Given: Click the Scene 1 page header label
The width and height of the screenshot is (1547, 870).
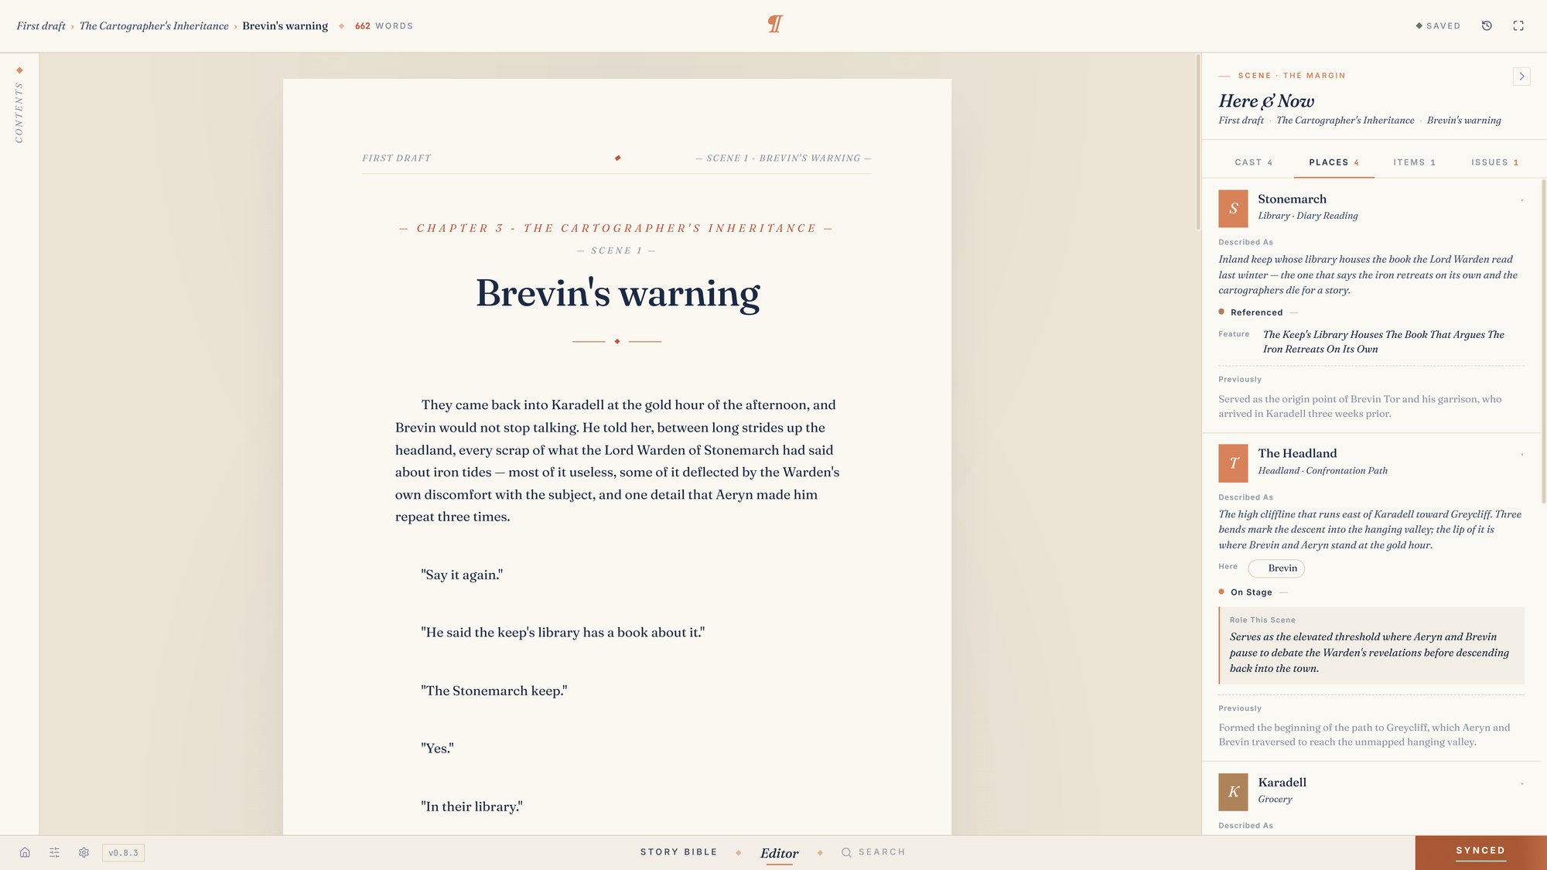Looking at the screenshot, I should [784, 158].
